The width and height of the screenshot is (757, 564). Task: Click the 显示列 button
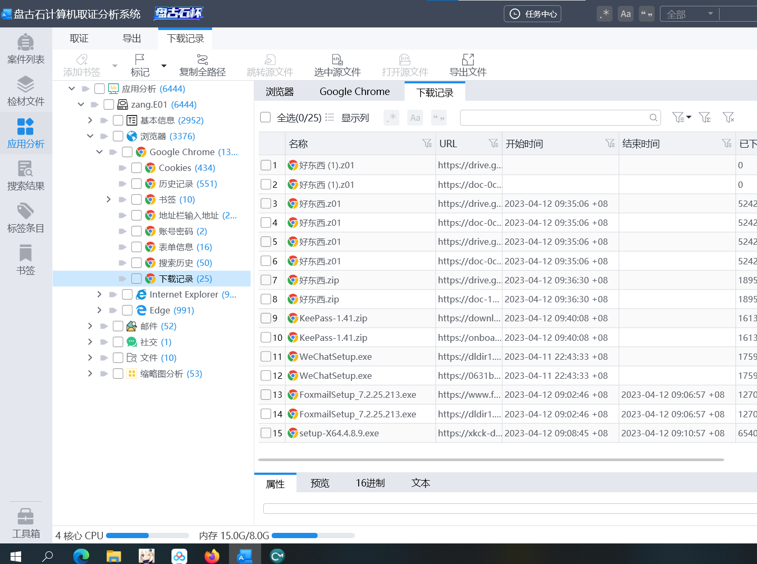348,117
